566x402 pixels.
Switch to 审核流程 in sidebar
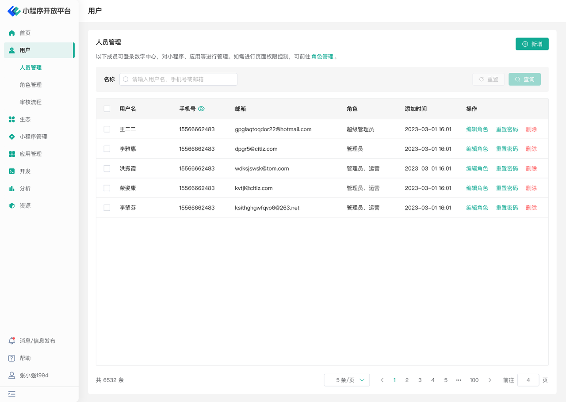(31, 102)
